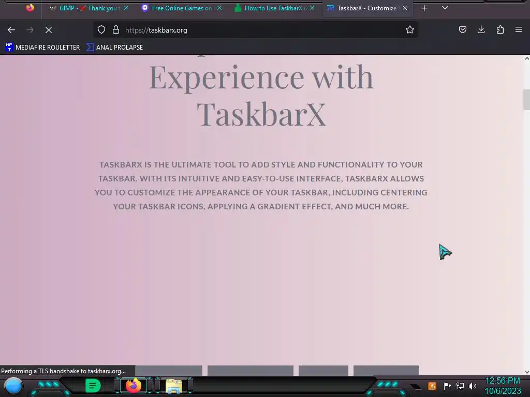Click the 'Experience with' heading

coord(261,78)
